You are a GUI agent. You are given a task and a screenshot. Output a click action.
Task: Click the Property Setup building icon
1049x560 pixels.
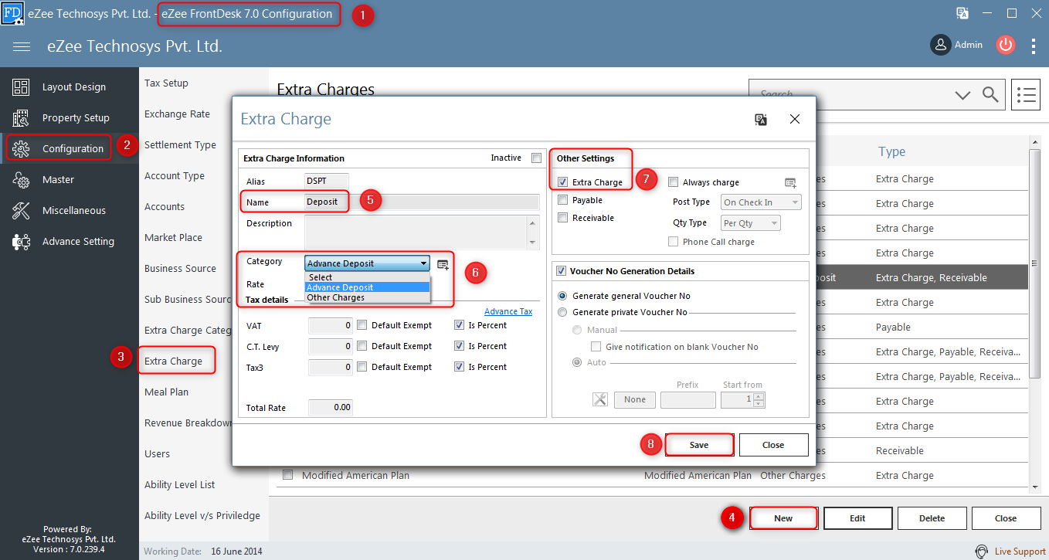pyautogui.click(x=21, y=117)
